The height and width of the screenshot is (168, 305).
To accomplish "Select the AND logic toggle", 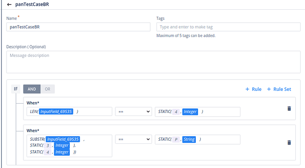I will [32, 89].
